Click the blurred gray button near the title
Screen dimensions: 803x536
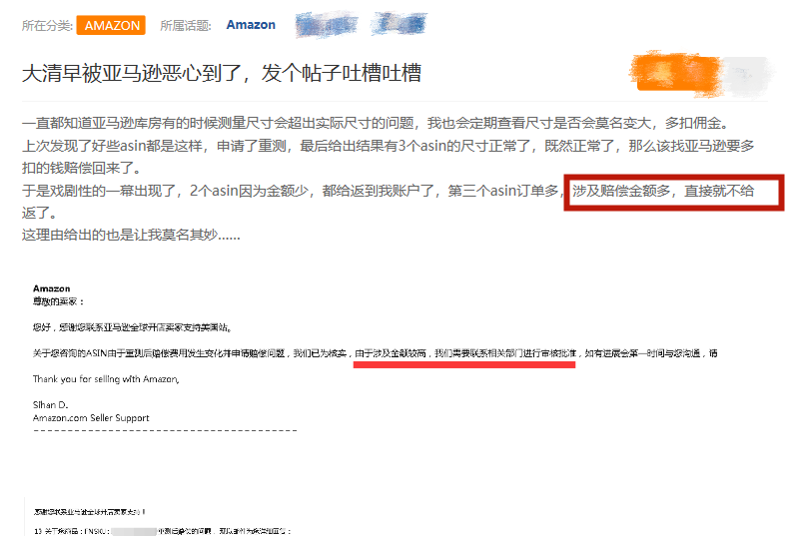[747, 75]
